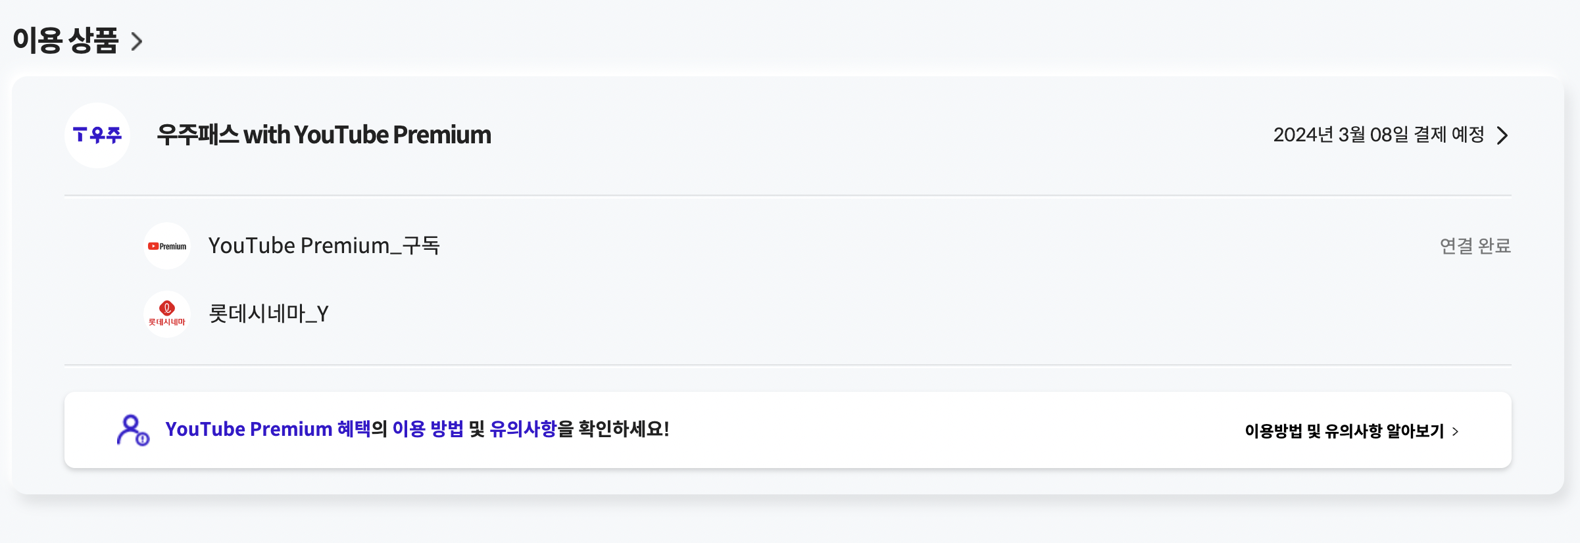The width and height of the screenshot is (1580, 543).
Task: Click the YouTube Premium 혜택 banner card
Action: (x=788, y=429)
